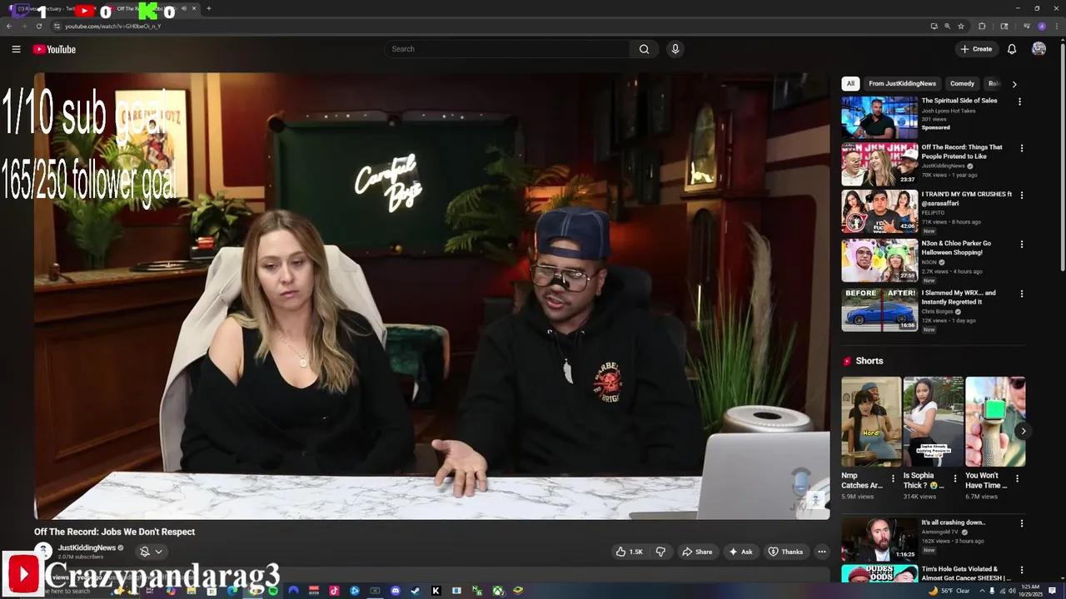Click the video player to pause
This screenshot has width=1066, height=599.
click(431, 296)
